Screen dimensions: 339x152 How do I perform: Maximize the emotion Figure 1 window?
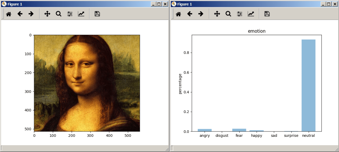pyautogui.click(x=329, y=4)
